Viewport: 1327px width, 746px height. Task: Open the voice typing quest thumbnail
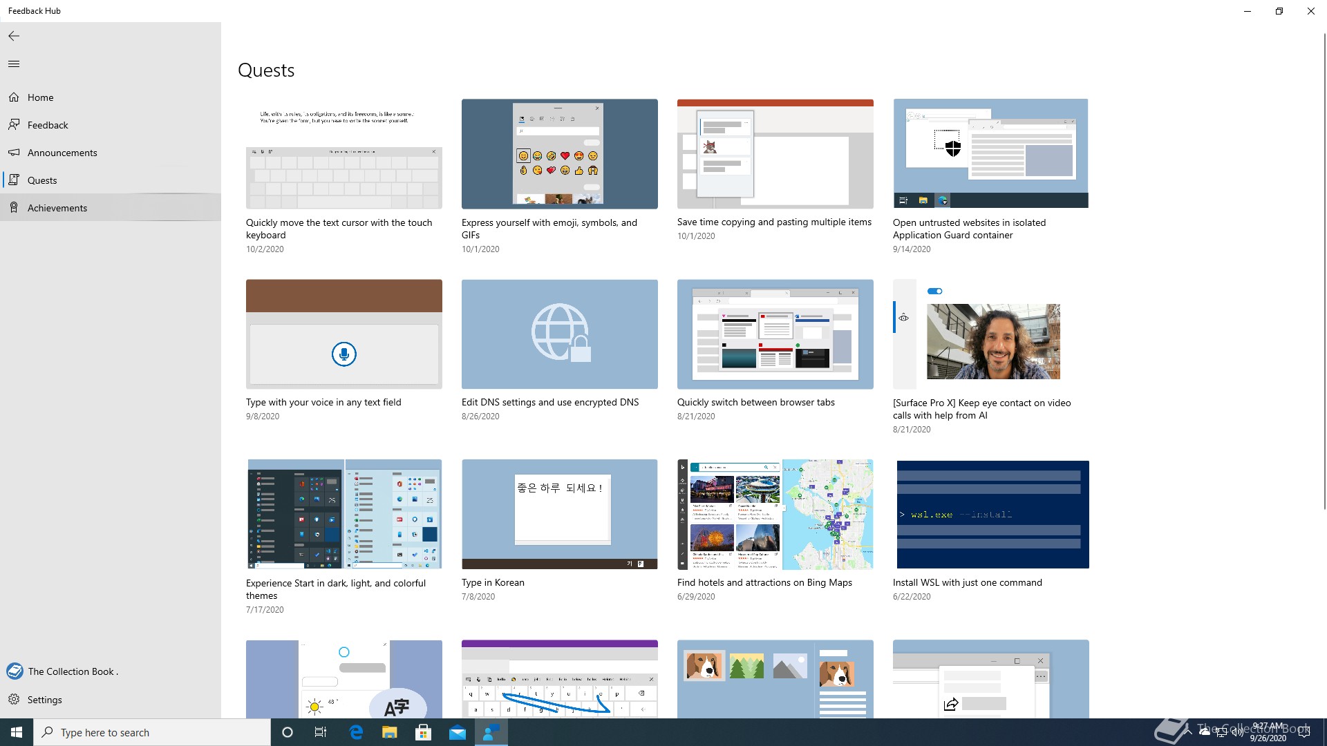coord(344,334)
